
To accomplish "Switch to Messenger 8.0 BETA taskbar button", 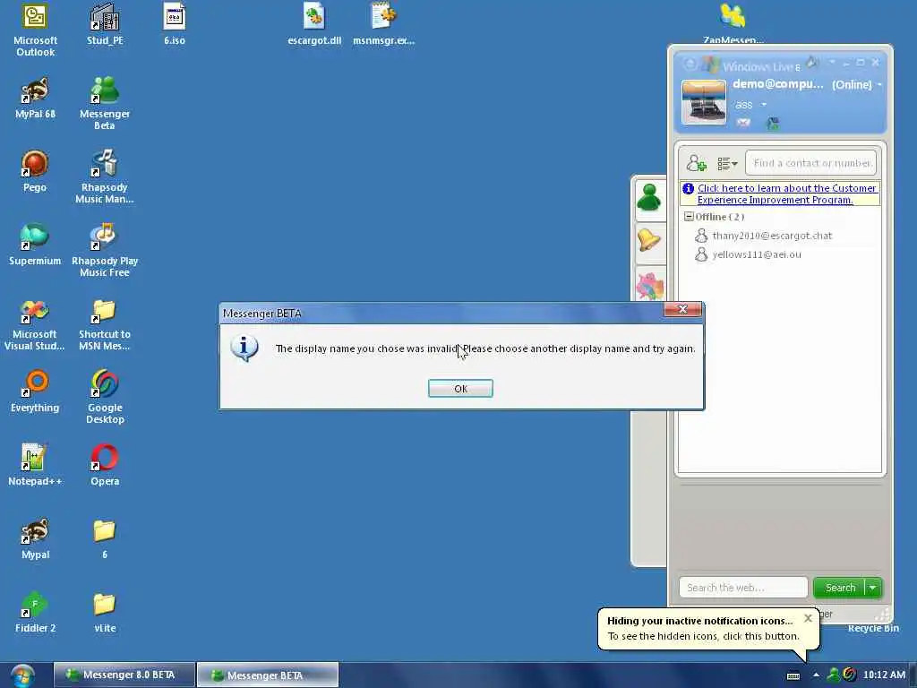I will [x=124, y=675].
